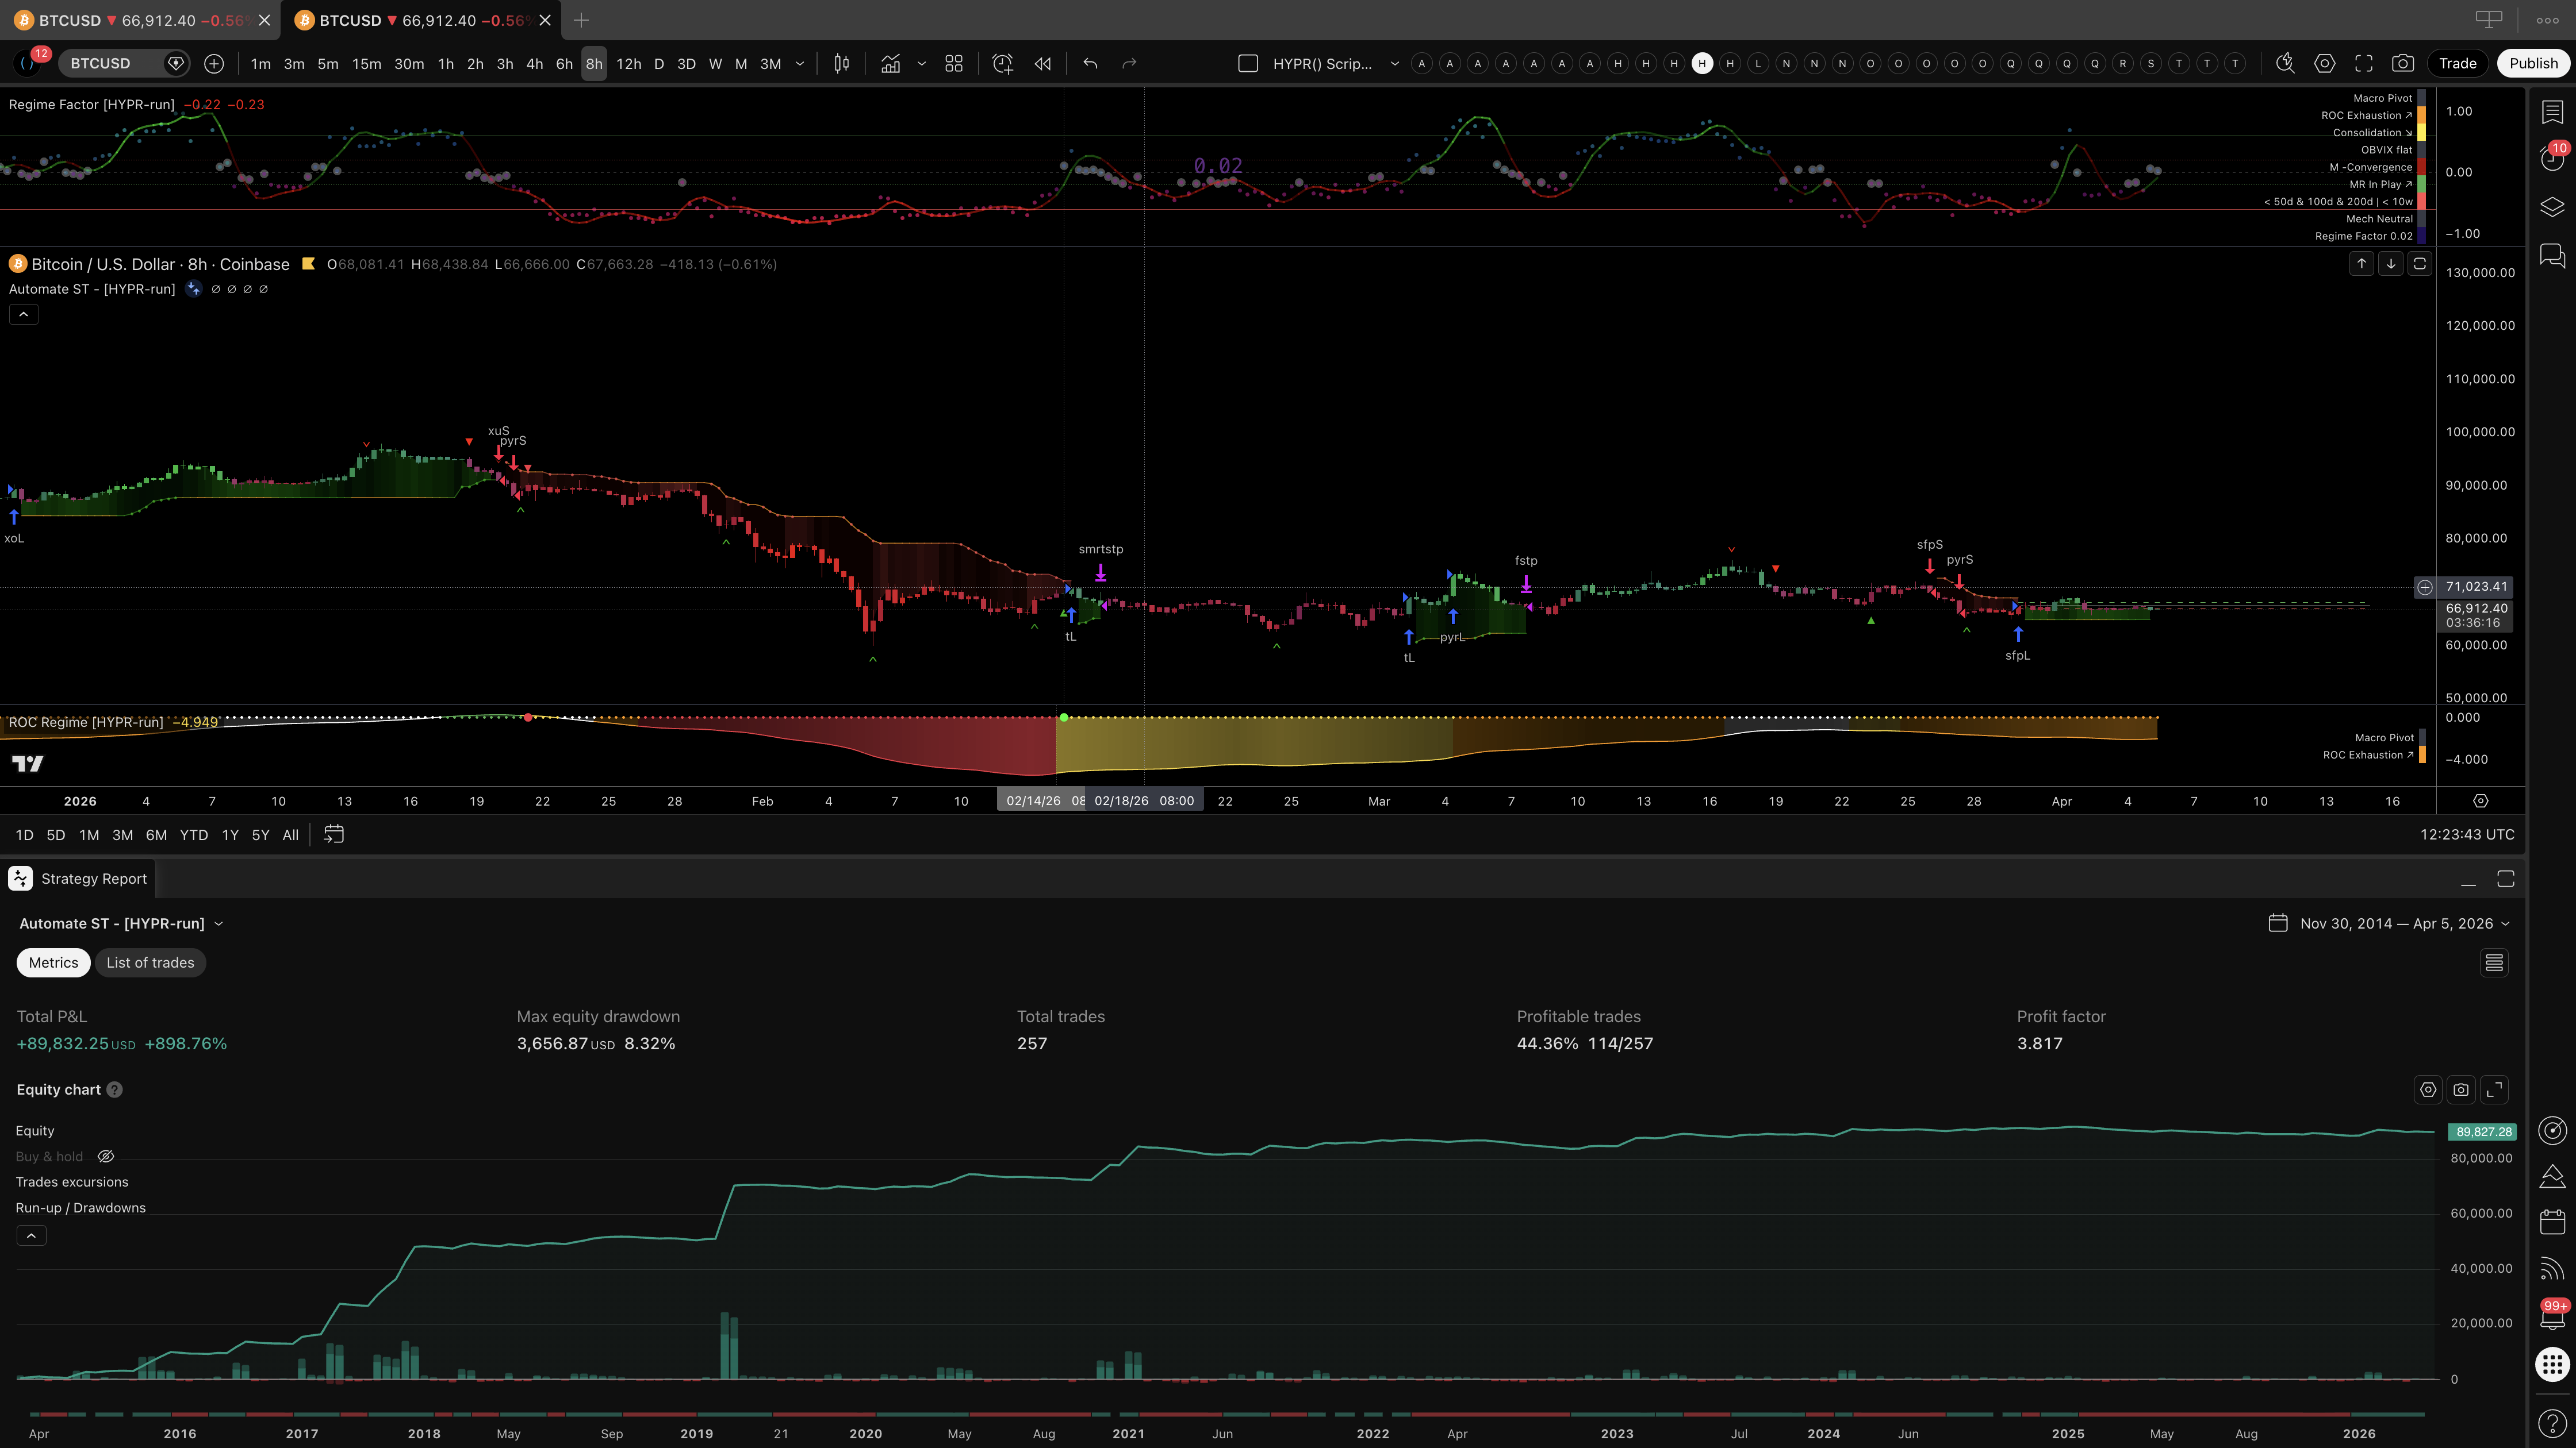Switch to the List of trades tab
This screenshot has width=2576, height=1448.
pyautogui.click(x=150, y=962)
